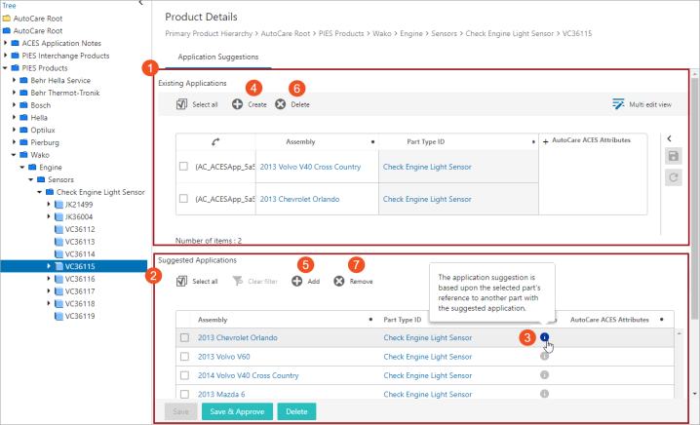Open 2014 Volvo V40 Cross Country link
Screen dimensions: 700x425
tap(249, 375)
